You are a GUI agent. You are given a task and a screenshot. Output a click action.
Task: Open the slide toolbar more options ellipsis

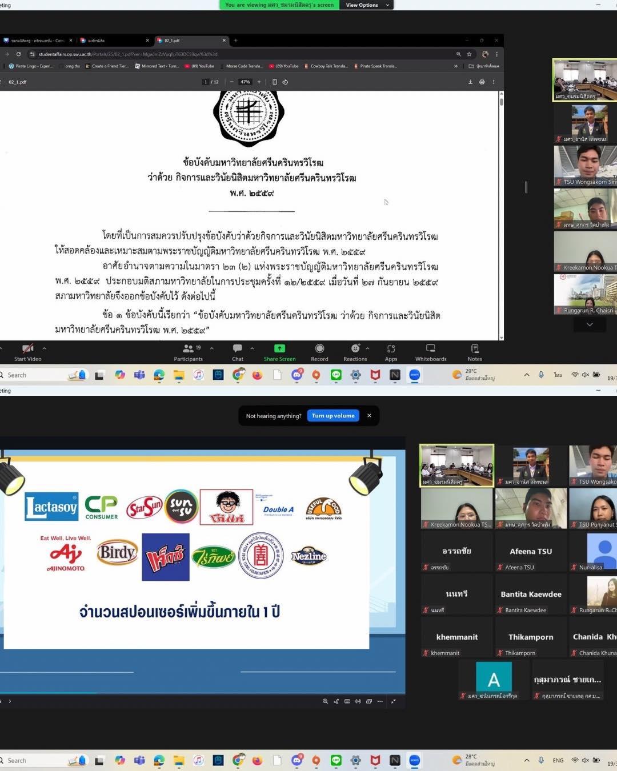coord(380,701)
